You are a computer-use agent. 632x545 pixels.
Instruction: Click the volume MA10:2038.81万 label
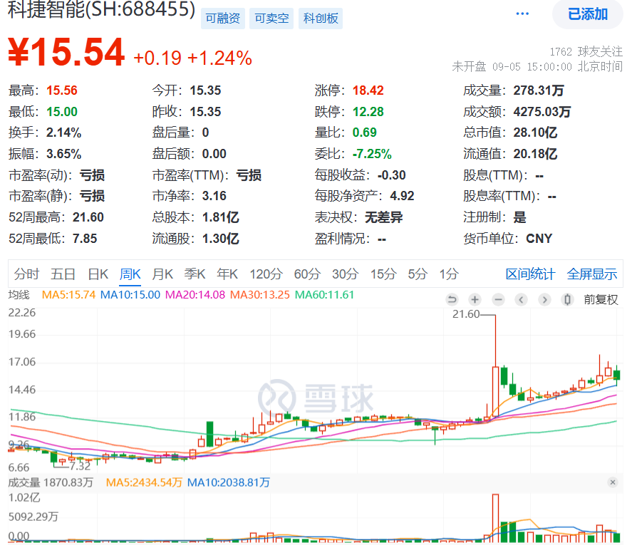click(229, 482)
